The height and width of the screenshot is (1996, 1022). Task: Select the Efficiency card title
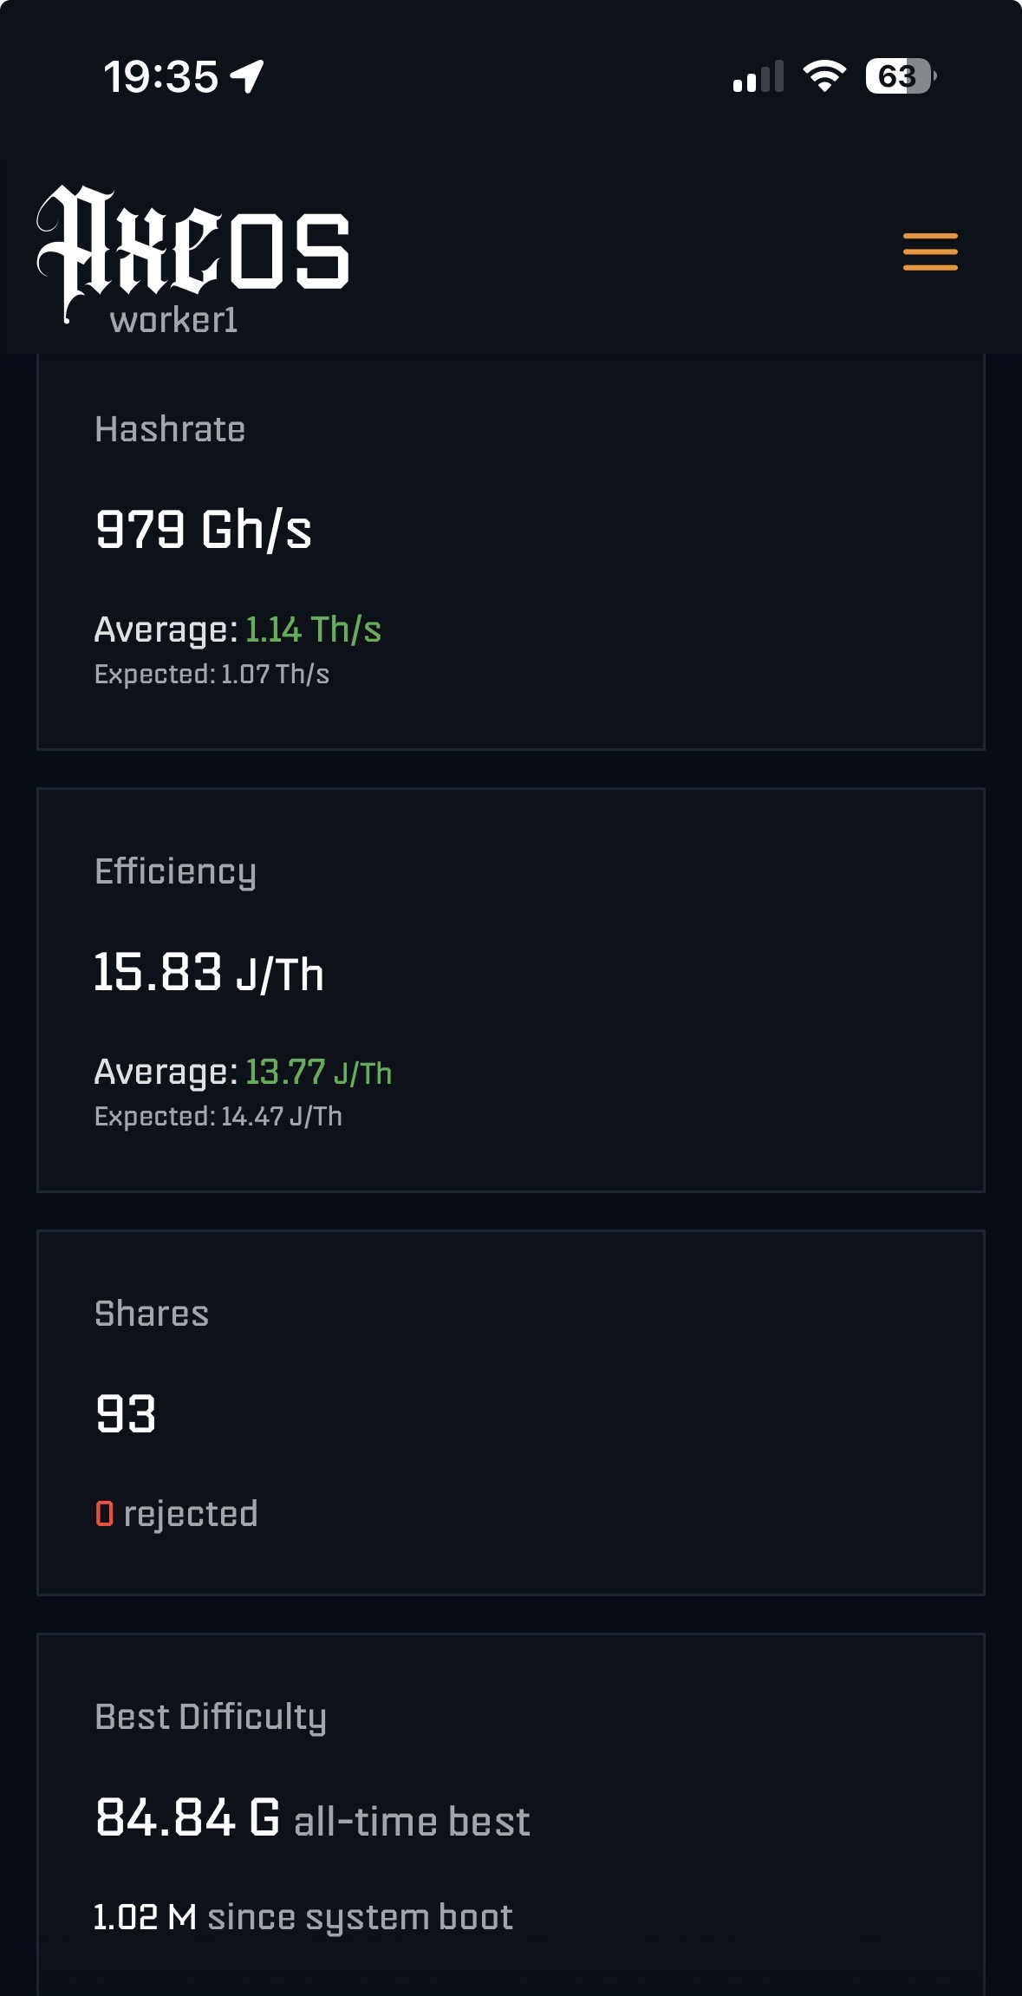(175, 871)
